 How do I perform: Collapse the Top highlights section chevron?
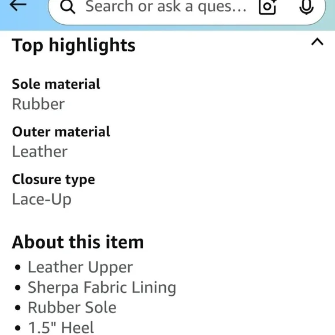tap(317, 42)
